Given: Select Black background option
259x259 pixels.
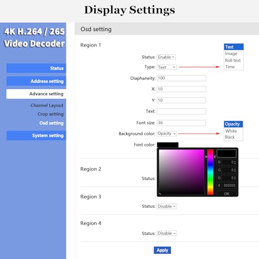Looking at the screenshot, I should tap(234, 137).
